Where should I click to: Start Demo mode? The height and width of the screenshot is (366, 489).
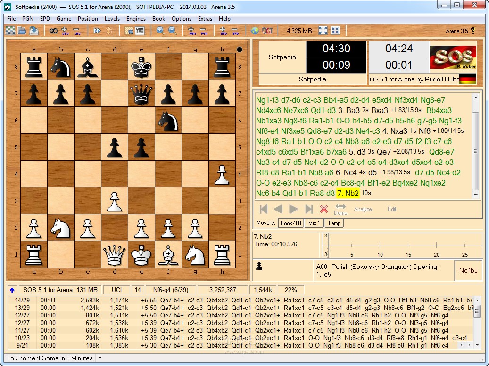coord(340,209)
